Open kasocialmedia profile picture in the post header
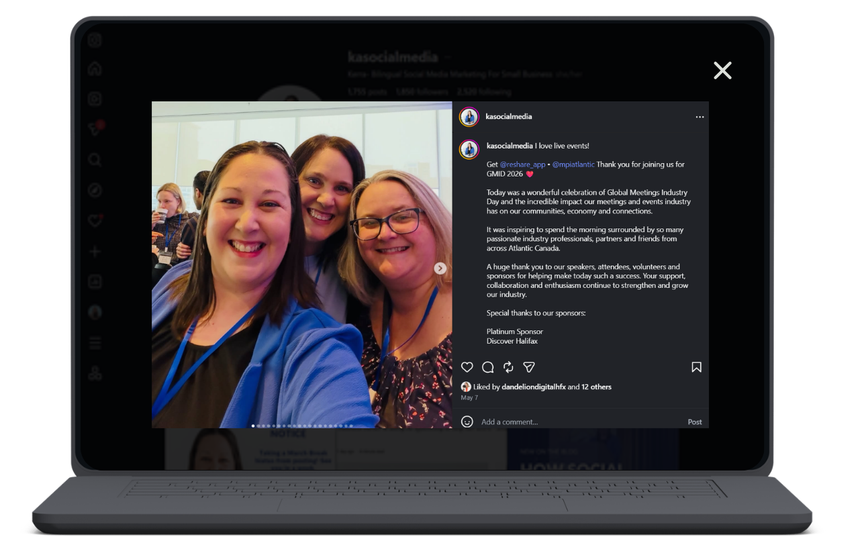 click(469, 117)
